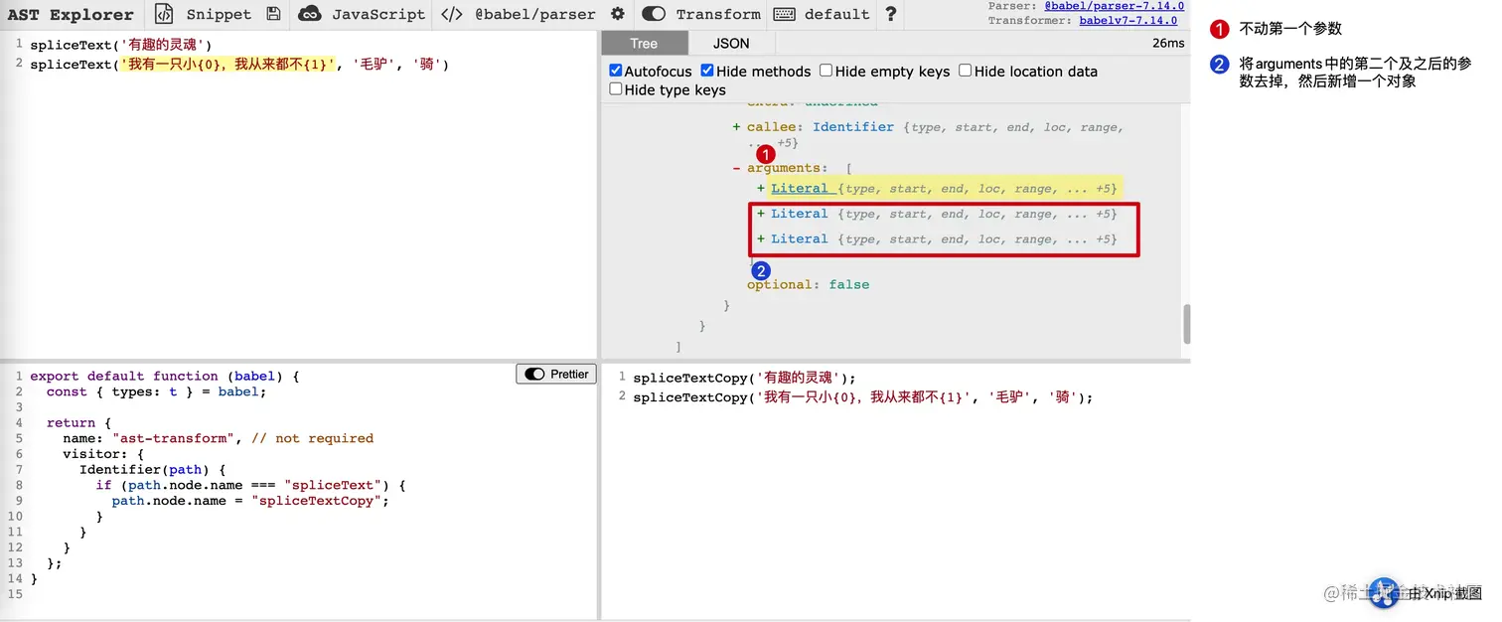The height and width of the screenshot is (622, 1502).
Task: Click the parser code brackets icon
Action: pyautogui.click(x=452, y=14)
